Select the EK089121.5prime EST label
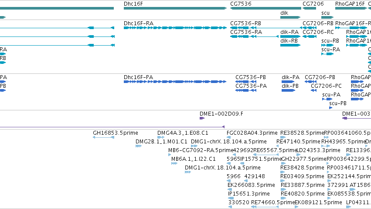 (318, 202)
